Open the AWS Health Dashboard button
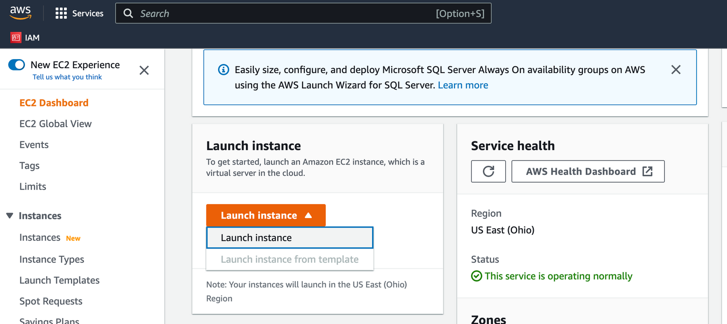Image resolution: width=727 pixels, height=324 pixels. pyautogui.click(x=588, y=171)
